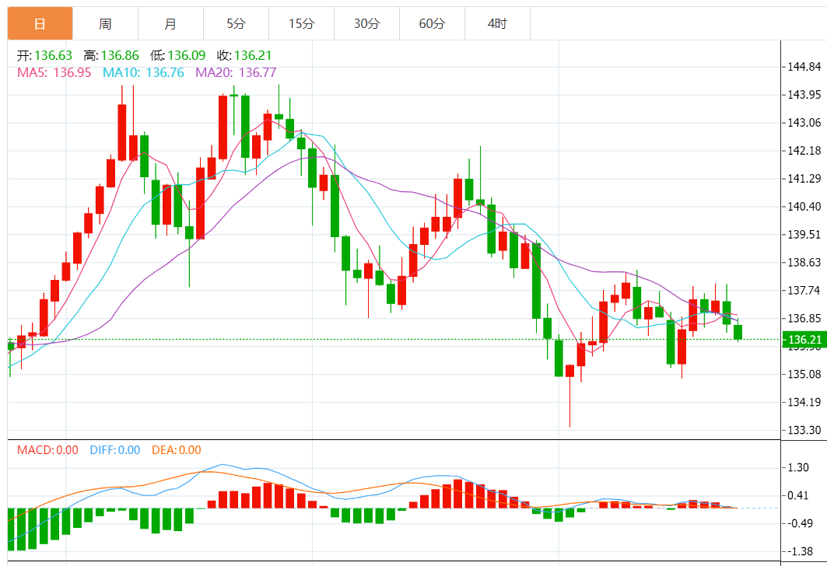Image resolution: width=827 pixels, height=566 pixels.
Task: Click the 1.30 MACD axis label
Action: pyautogui.click(x=798, y=467)
